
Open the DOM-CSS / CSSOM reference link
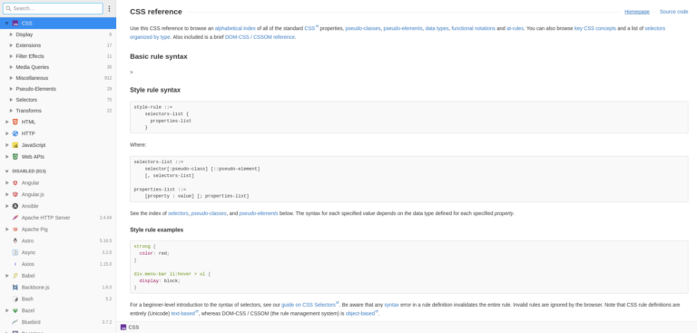coord(260,37)
